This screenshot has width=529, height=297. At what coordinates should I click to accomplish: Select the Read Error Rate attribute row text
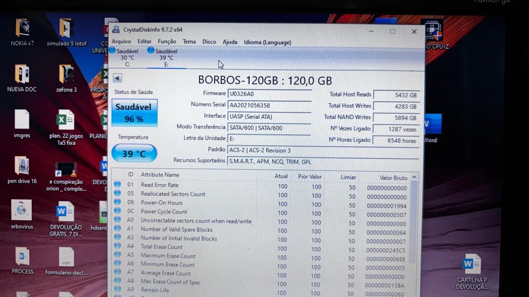160,185
